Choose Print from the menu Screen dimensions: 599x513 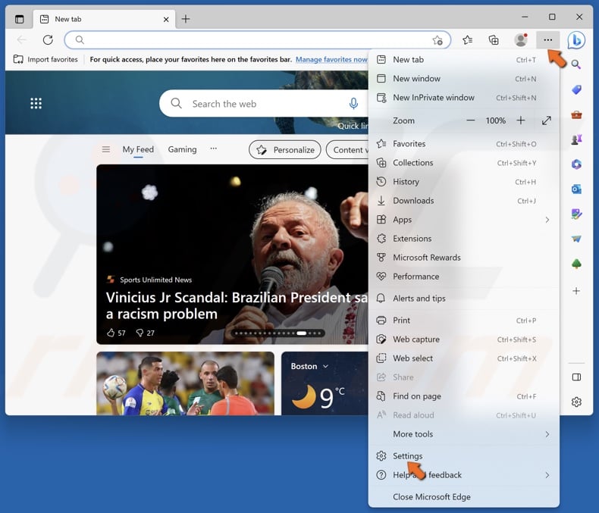pyautogui.click(x=464, y=321)
